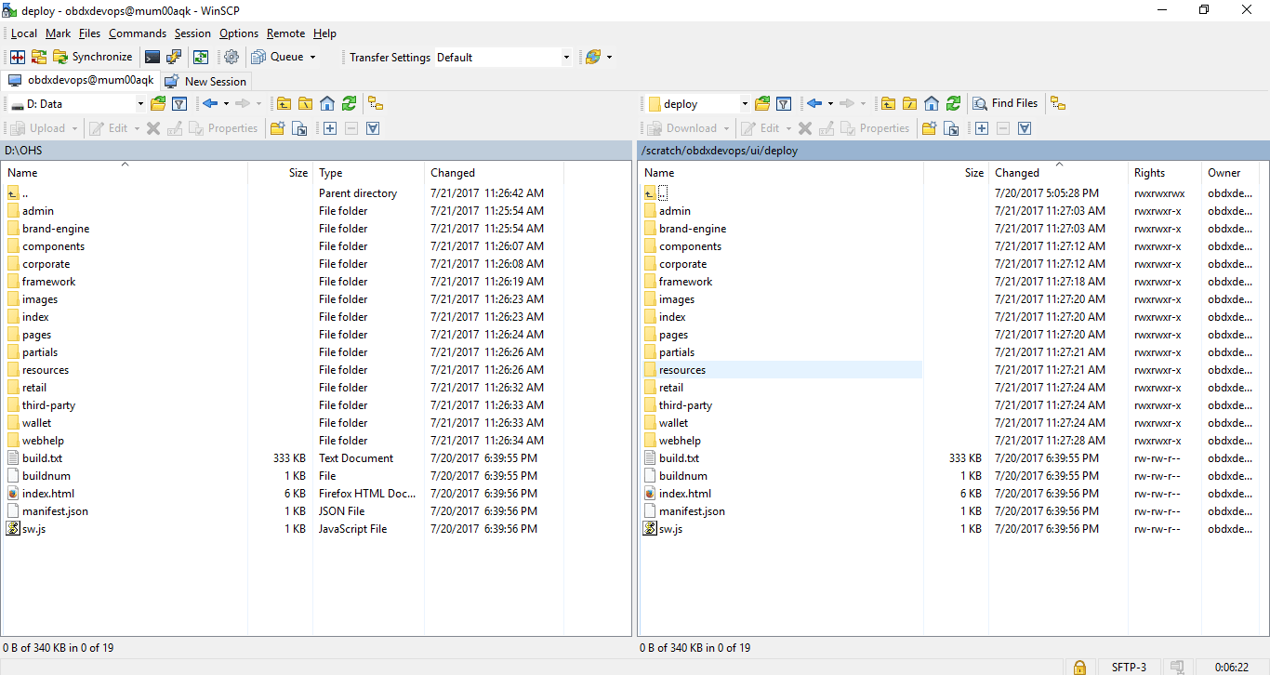This screenshot has width=1270, height=675.
Task: Go up to parent directory in local panel
Action: pyautogui.click(x=284, y=103)
